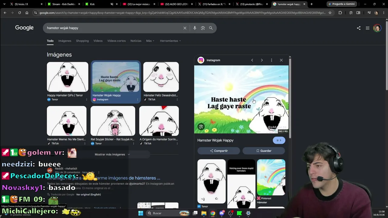The image size is (388, 218).
Task: Unmute the muted Kick browser tab
Action: pos(112,4)
